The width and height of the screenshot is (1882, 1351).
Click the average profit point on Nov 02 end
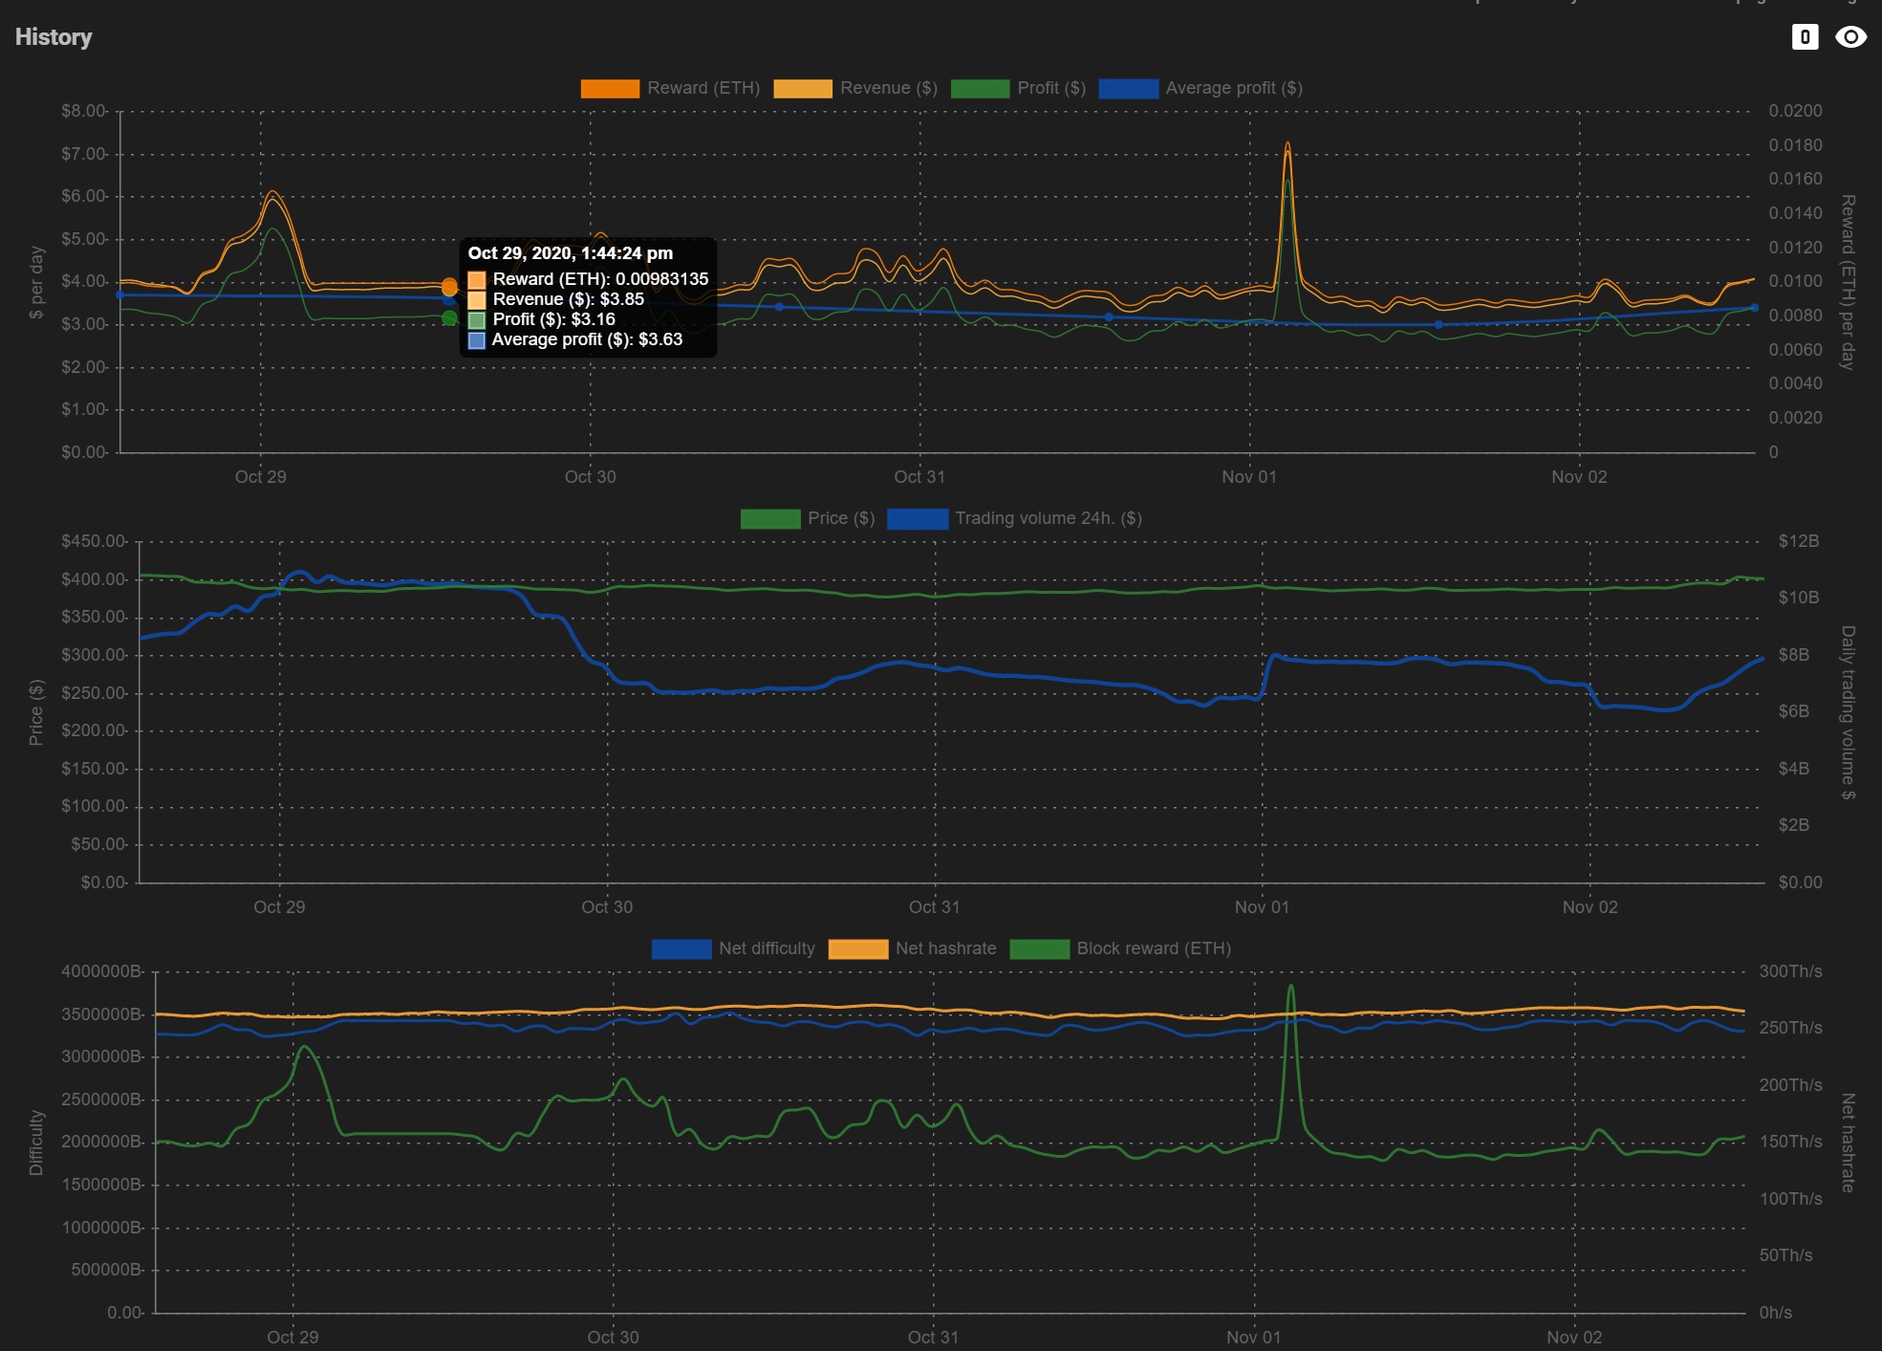click(1754, 308)
